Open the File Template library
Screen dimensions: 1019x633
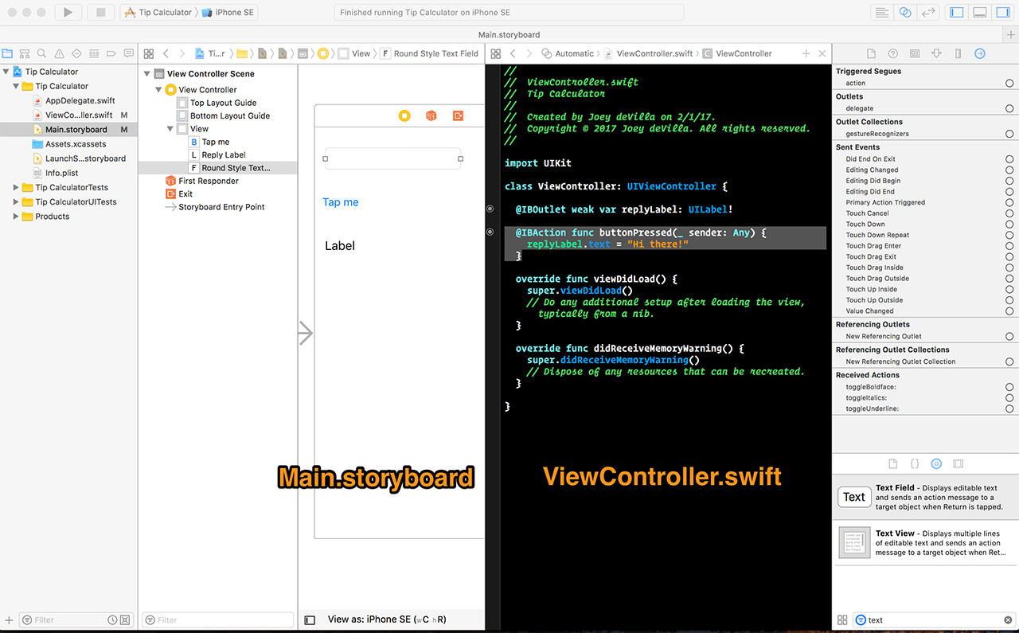pyautogui.click(x=892, y=463)
